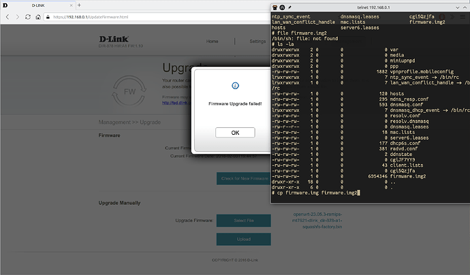Viewport: 470px width, 275px height.
Task: Click "# ls -la" command in terminal
Action: (x=283, y=44)
